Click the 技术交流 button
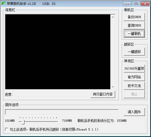The height and width of the screenshot is (137, 151). tap(134, 86)
